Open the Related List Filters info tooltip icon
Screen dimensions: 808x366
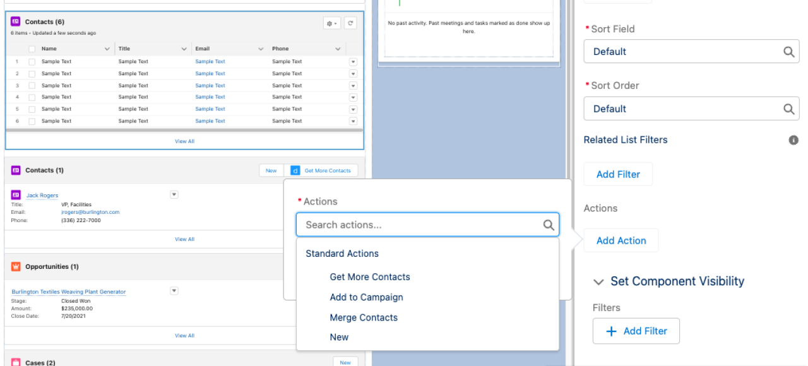click(x=793, y=140)
